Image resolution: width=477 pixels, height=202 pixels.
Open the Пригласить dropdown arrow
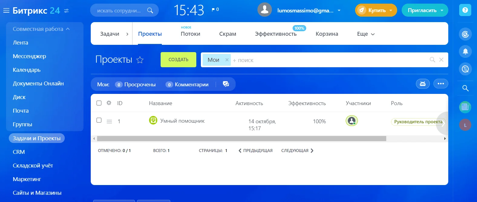click(442, 10)
